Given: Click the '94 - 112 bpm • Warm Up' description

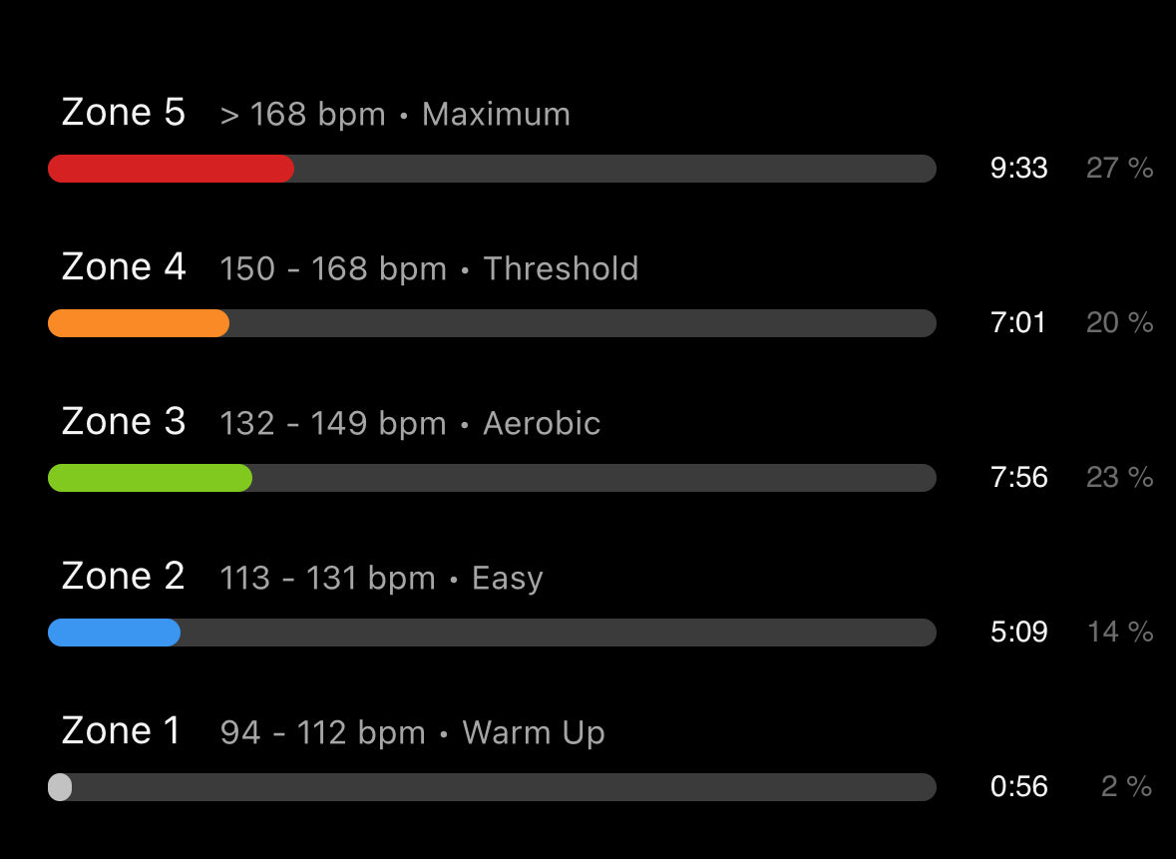Looking at the screenshot, I should pyautogui.click(x=413, y=733).
